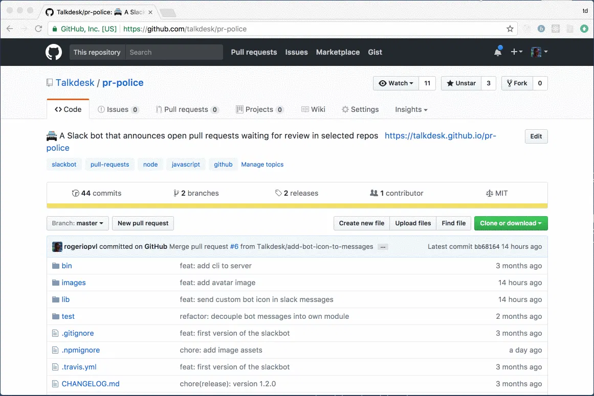View the fork count of 0
The height and width of the screenshot is (396, 594).
pyautogui.click(x=540, y=83)
